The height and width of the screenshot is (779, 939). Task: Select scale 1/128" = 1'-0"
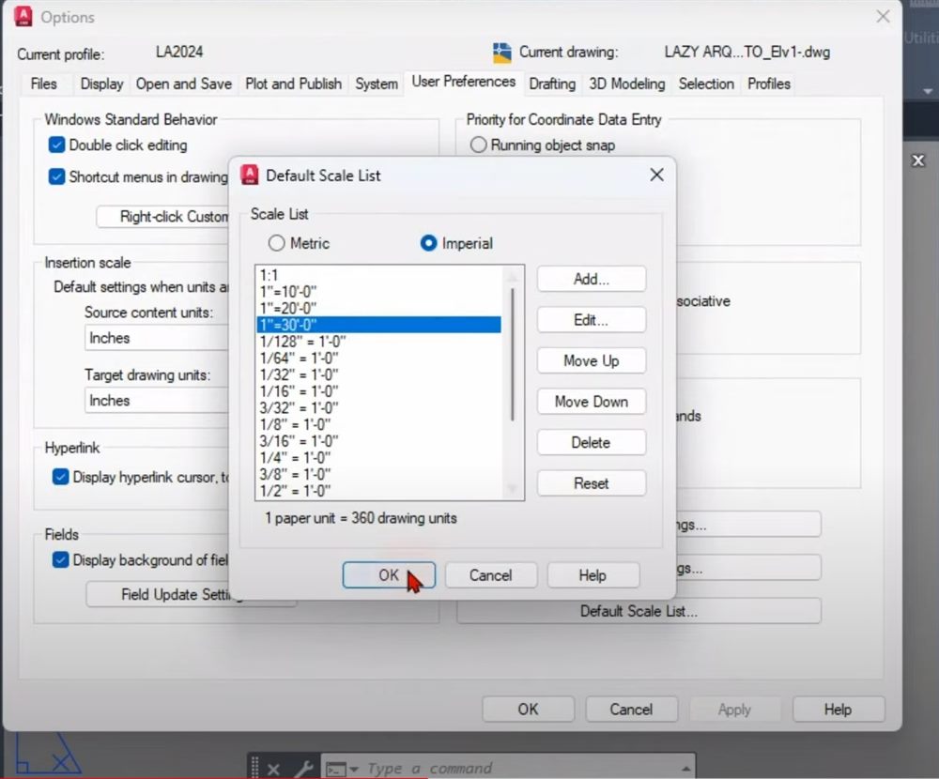[x=378, y=342]
